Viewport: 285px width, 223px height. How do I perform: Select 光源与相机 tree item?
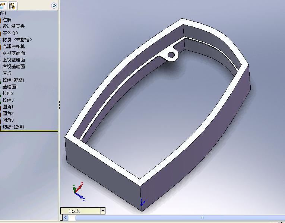point(14,47)
